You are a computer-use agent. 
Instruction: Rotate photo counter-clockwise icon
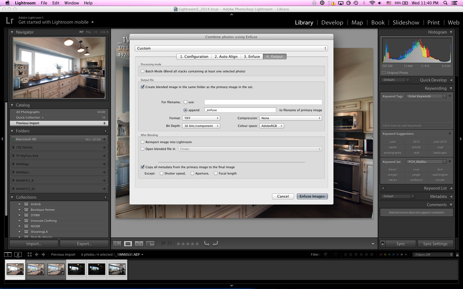click(x=207, y=244)
